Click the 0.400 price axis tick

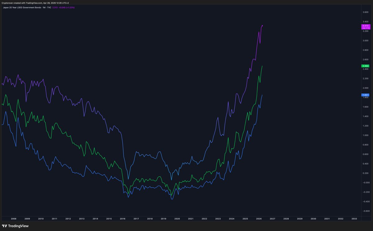coord(366,164)
